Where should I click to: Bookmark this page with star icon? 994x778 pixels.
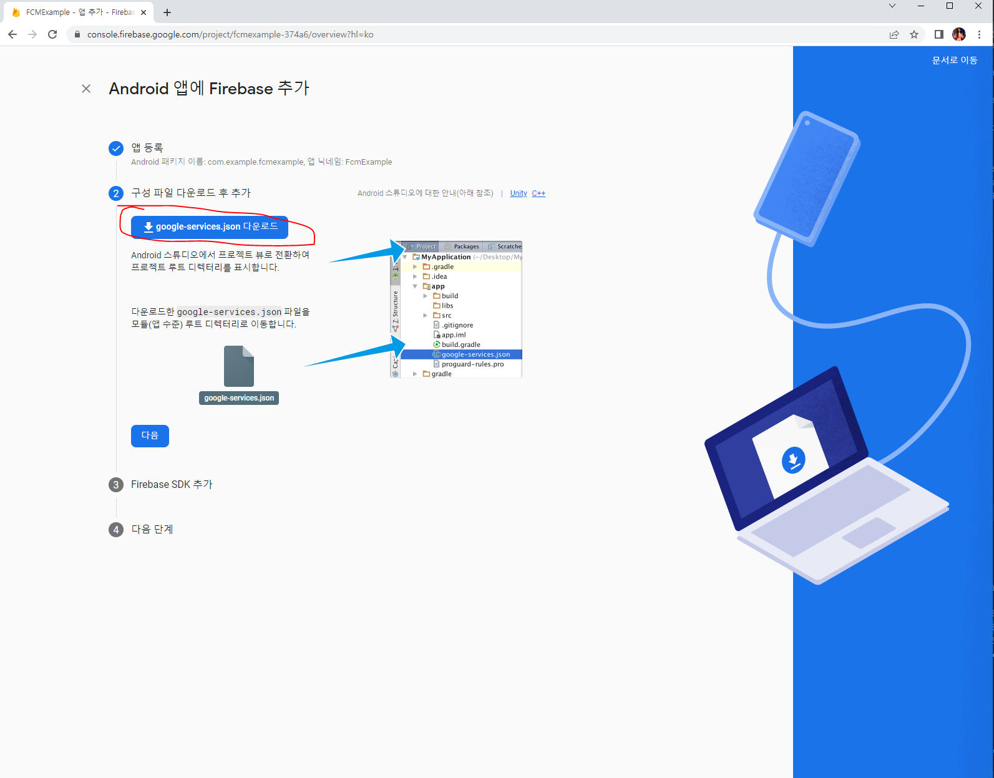pyautogui.click(x=914, y=34)
